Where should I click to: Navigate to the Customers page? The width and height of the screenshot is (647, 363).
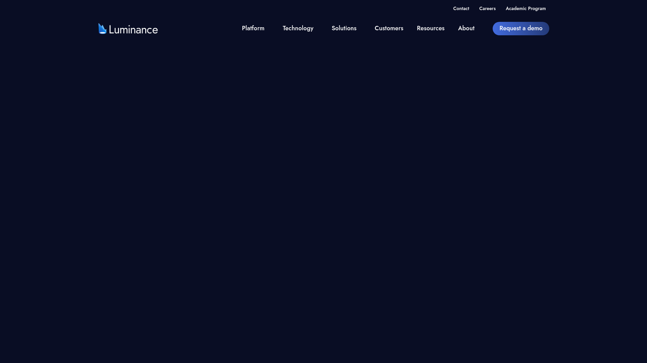(389, 28)
